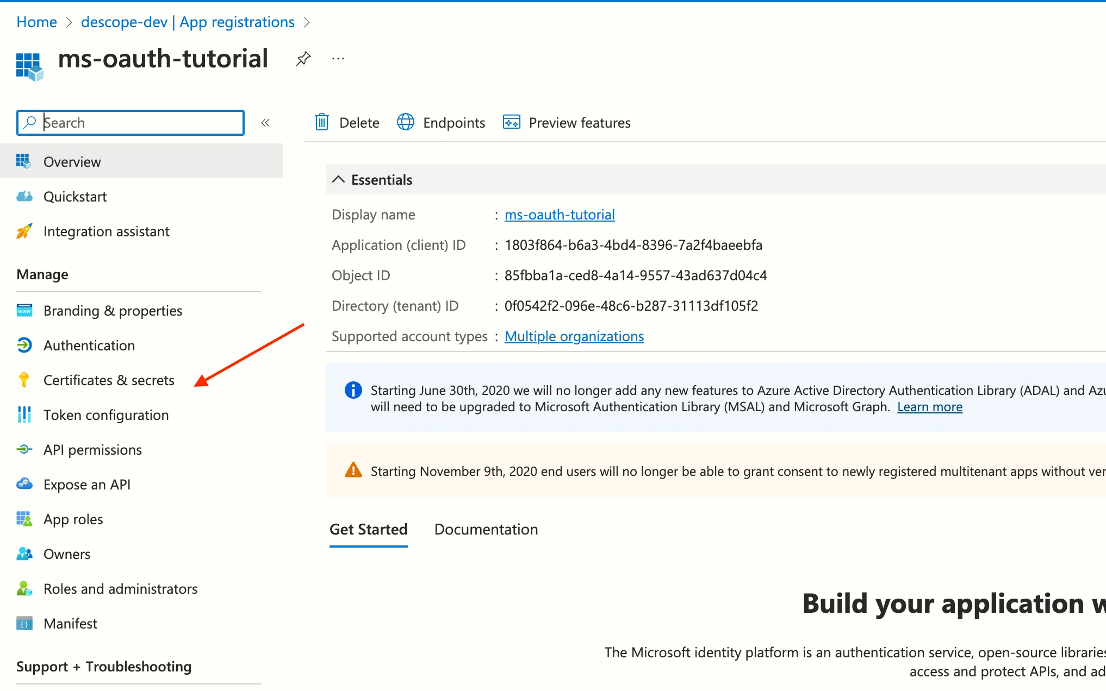Click the Multiple organizations account type link
This screenshot has width=1106, height=691.
(575, 336)
